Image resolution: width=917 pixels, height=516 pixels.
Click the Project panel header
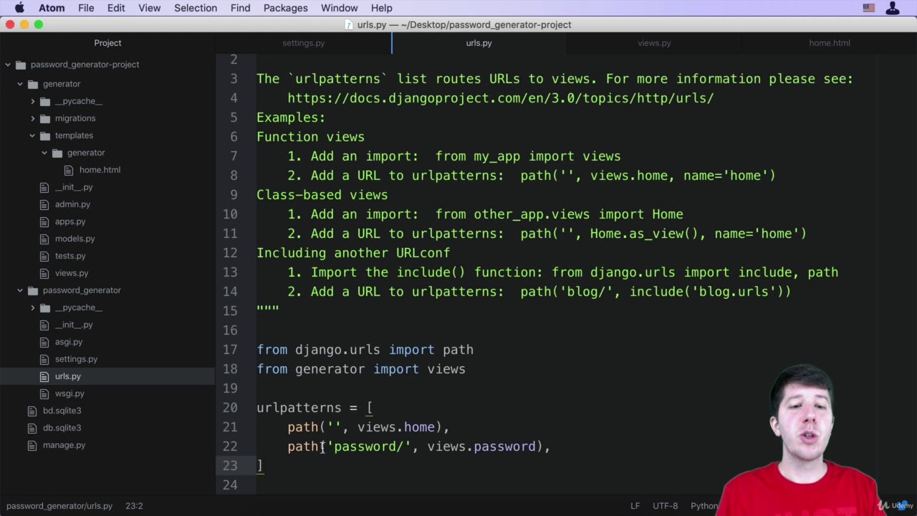click(x=107, y=43)
